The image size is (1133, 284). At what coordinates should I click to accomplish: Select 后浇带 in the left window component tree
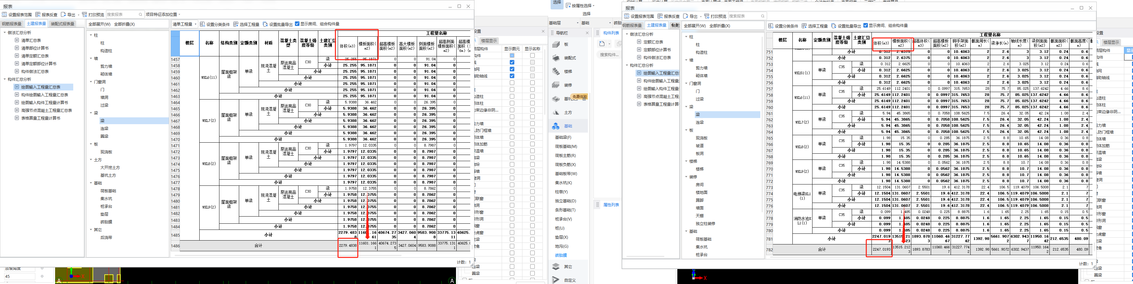[x=106, y=237]
